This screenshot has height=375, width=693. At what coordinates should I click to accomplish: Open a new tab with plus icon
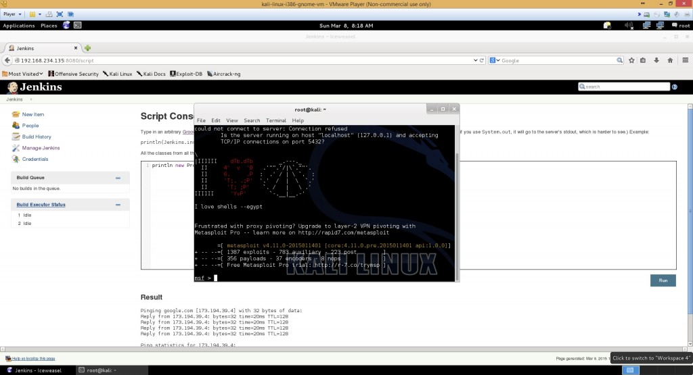coord(87,48)
